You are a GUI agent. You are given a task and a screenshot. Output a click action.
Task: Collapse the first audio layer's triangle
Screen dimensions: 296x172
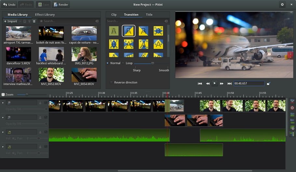pyautogui.click(x=3, y=132)
